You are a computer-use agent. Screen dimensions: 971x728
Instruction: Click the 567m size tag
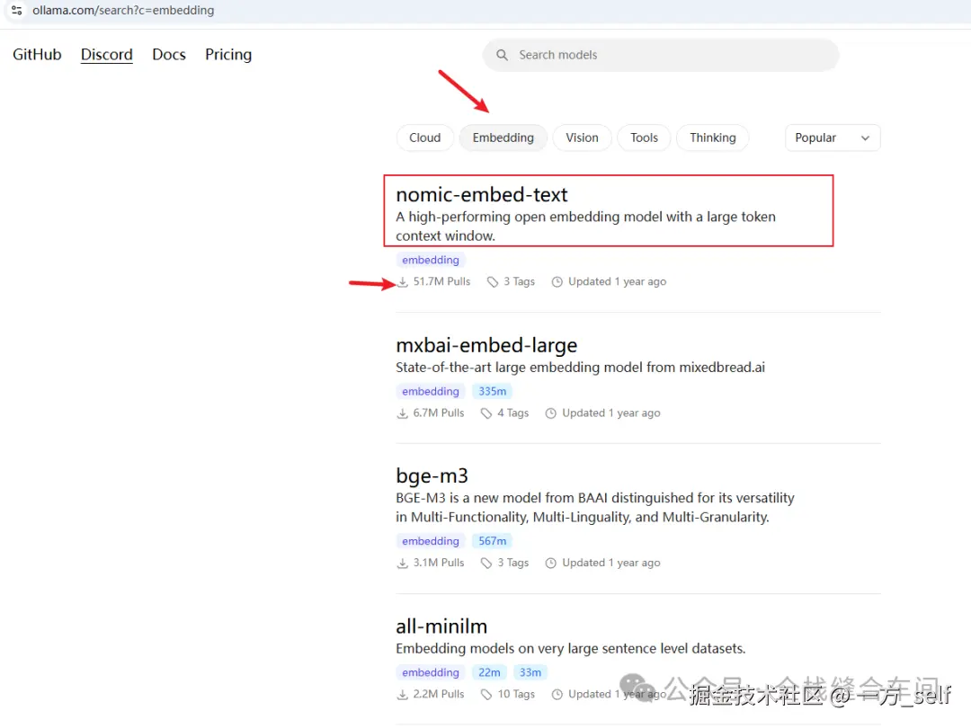pyautogui.click(x=493, y=541)
